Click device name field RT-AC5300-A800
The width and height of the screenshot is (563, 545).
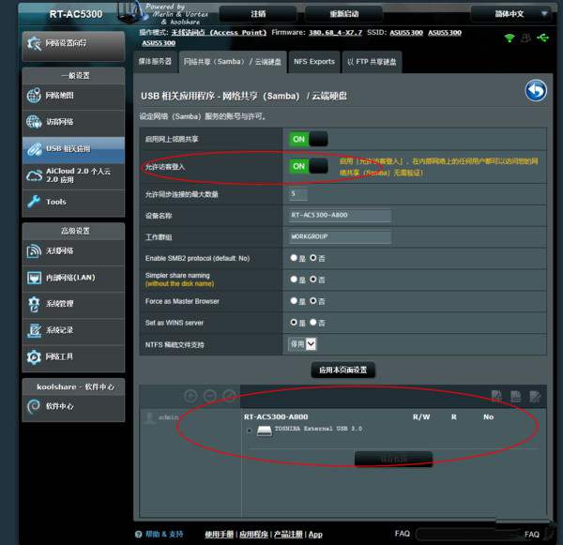click(340, 216)
